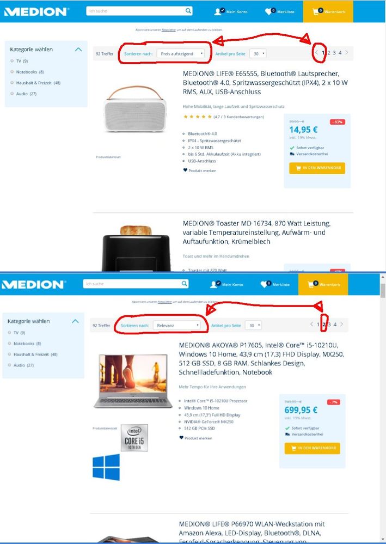Select Audio (27) category beside the speaker listing

23,94
